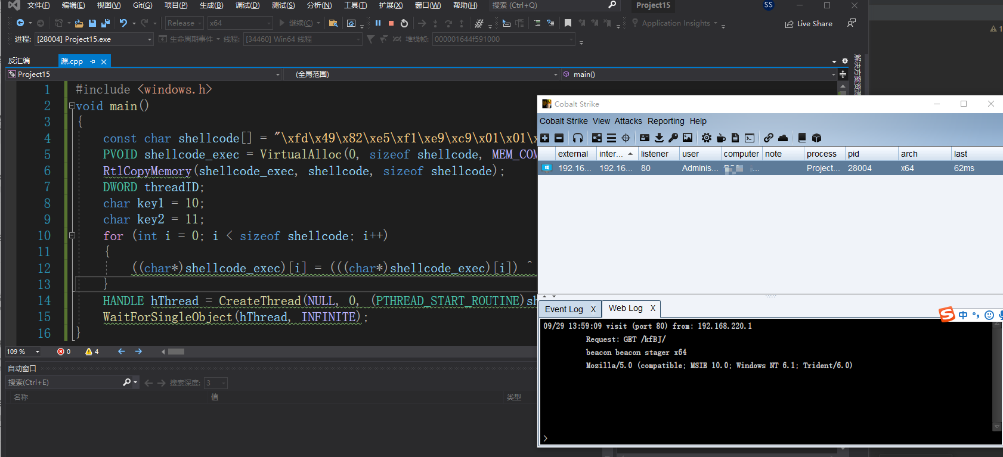Click the cloud manage sites icon
Image resolution: width=1003 pixels, height=457 pixels.
[783, 138]
